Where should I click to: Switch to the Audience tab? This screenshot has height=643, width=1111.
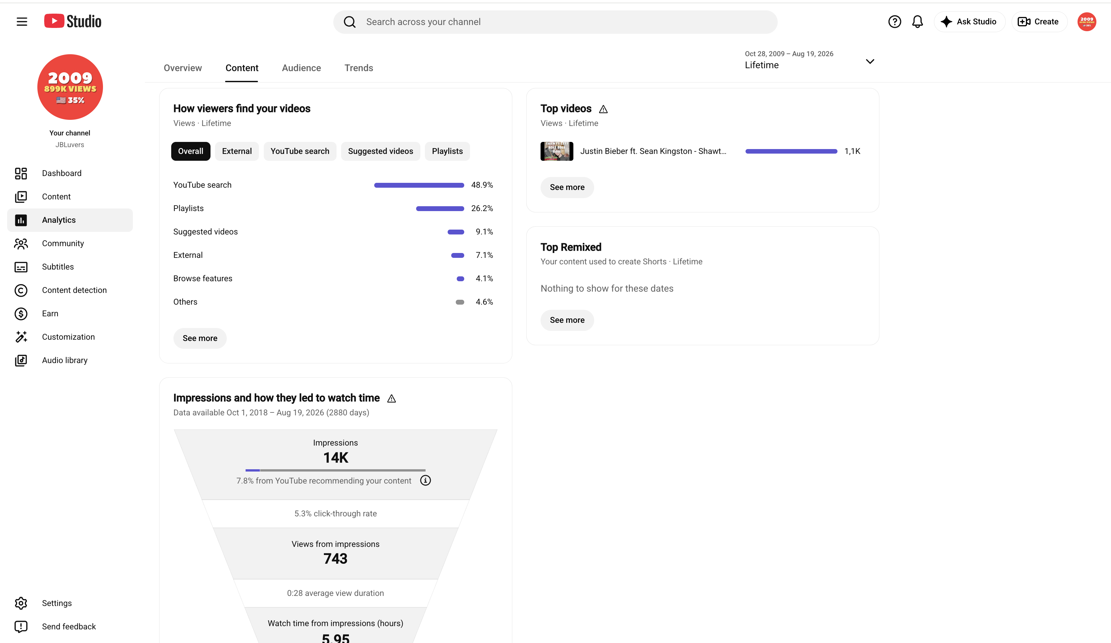301,68
